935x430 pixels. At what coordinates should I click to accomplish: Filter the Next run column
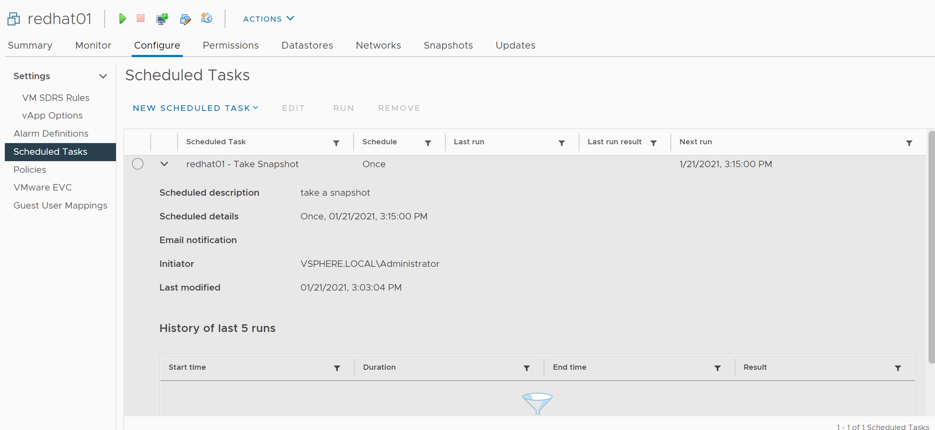[x=909, y=143]
